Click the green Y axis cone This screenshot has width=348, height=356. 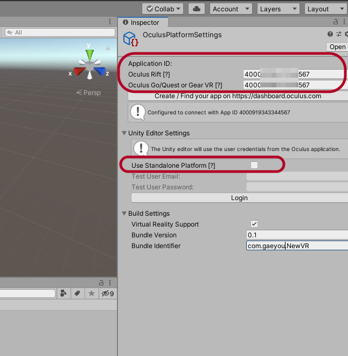(x=89, y=54)
